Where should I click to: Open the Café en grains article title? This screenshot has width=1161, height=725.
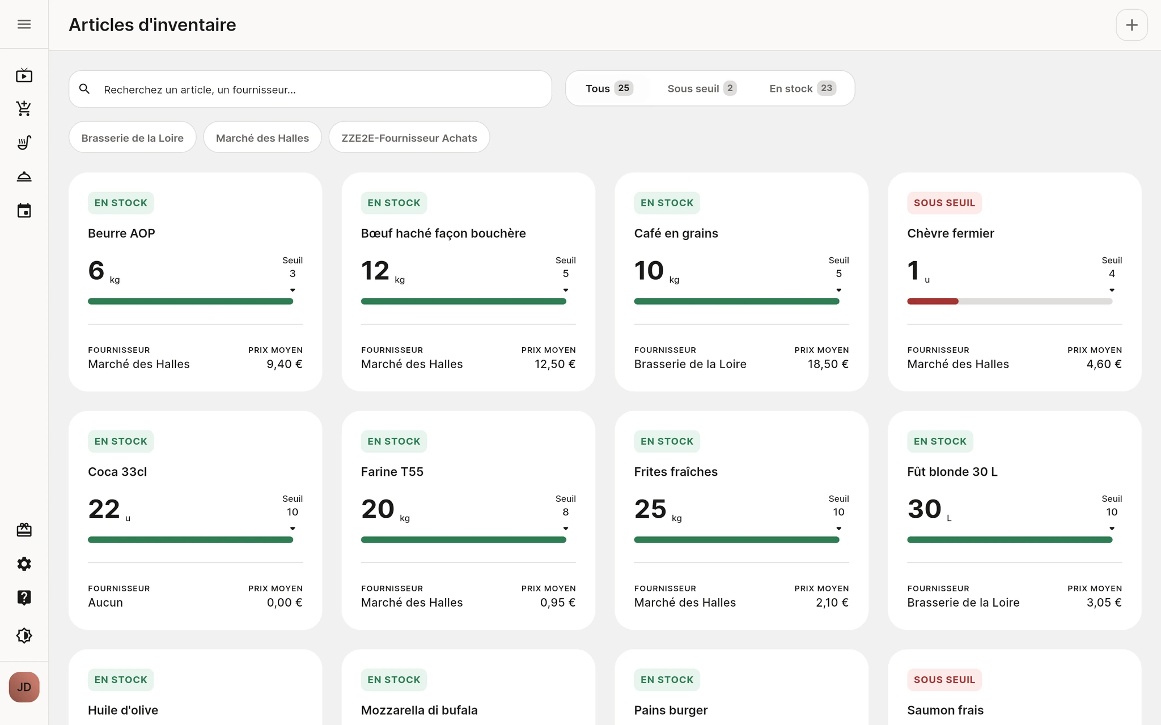coord(676,233)
